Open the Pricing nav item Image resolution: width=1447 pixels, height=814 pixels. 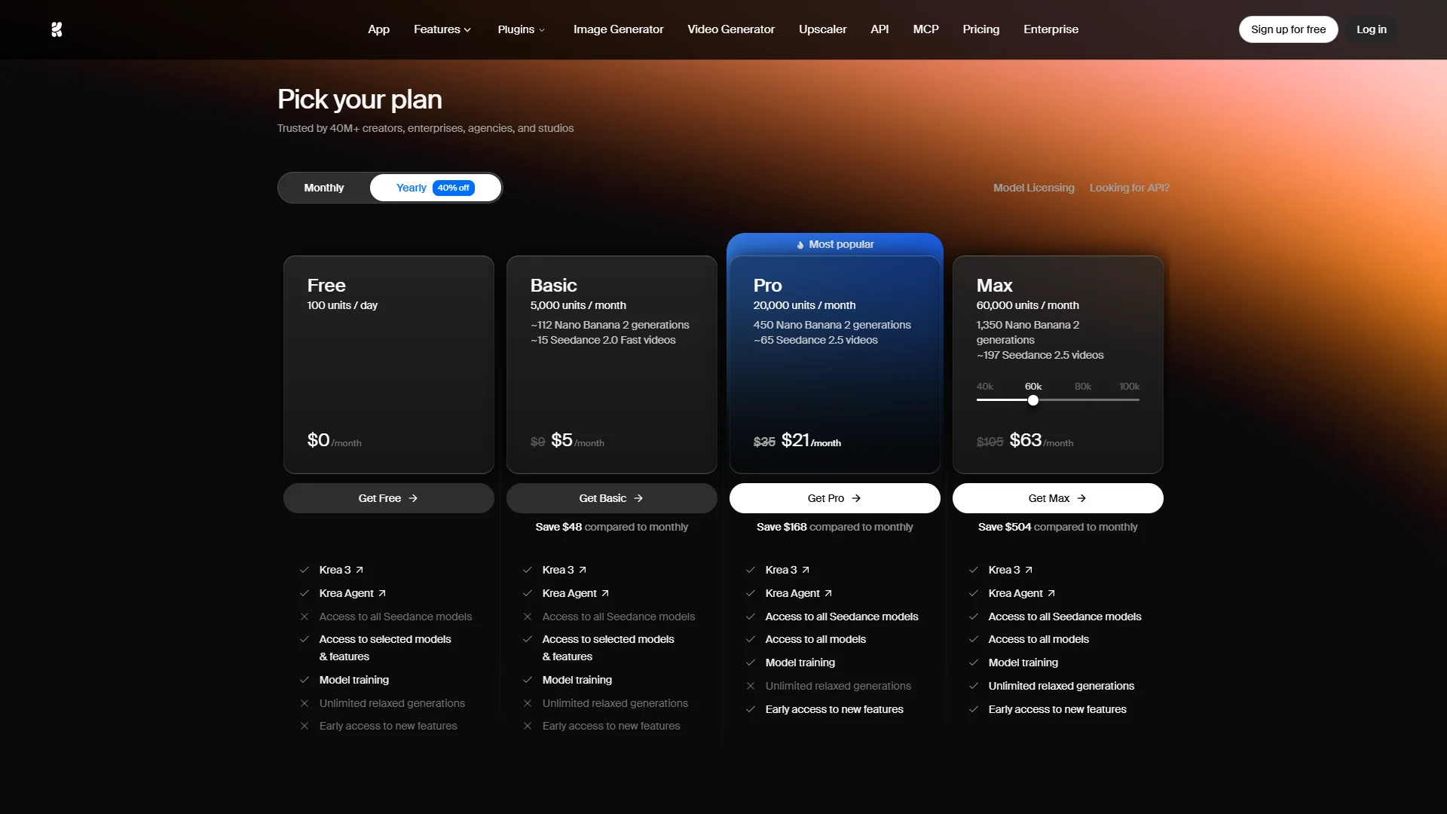pos(980,29)
